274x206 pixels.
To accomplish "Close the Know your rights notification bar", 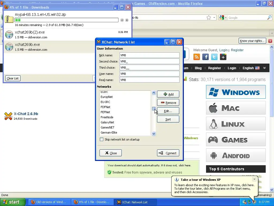I will [270, 41].
